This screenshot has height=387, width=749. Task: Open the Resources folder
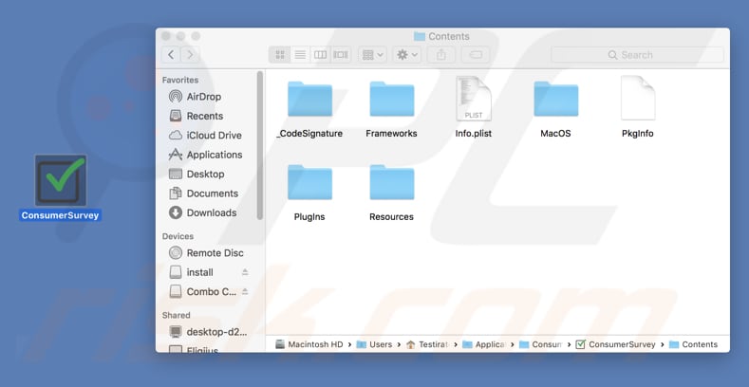pyautogui.click(x=391, y=184)
